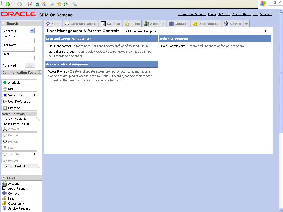283x212 pixels.
Task: Switch to Line 2: Available tab
Action: click(x=20, y=166)
